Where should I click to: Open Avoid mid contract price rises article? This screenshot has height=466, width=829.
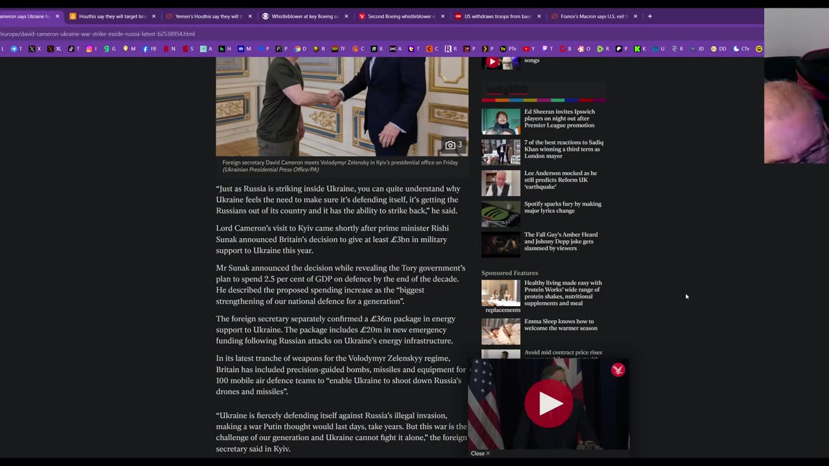(x=563, y=353)
